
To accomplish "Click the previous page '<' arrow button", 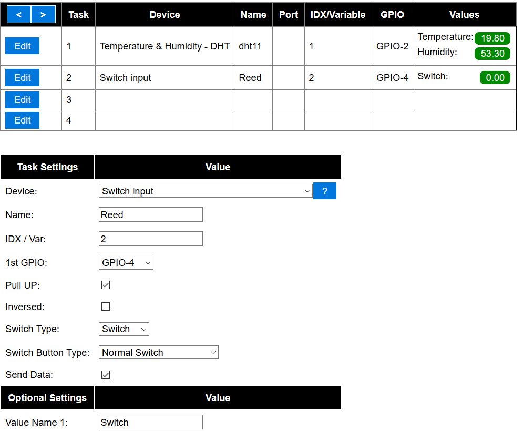I will point(19,14).
